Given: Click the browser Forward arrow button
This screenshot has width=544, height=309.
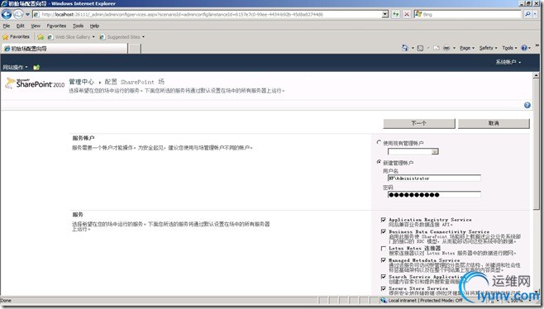Looking at the screenshot, I should (18, 14).
